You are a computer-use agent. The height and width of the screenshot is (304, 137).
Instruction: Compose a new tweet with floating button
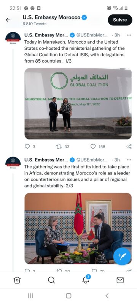click(x=122, y=256)
